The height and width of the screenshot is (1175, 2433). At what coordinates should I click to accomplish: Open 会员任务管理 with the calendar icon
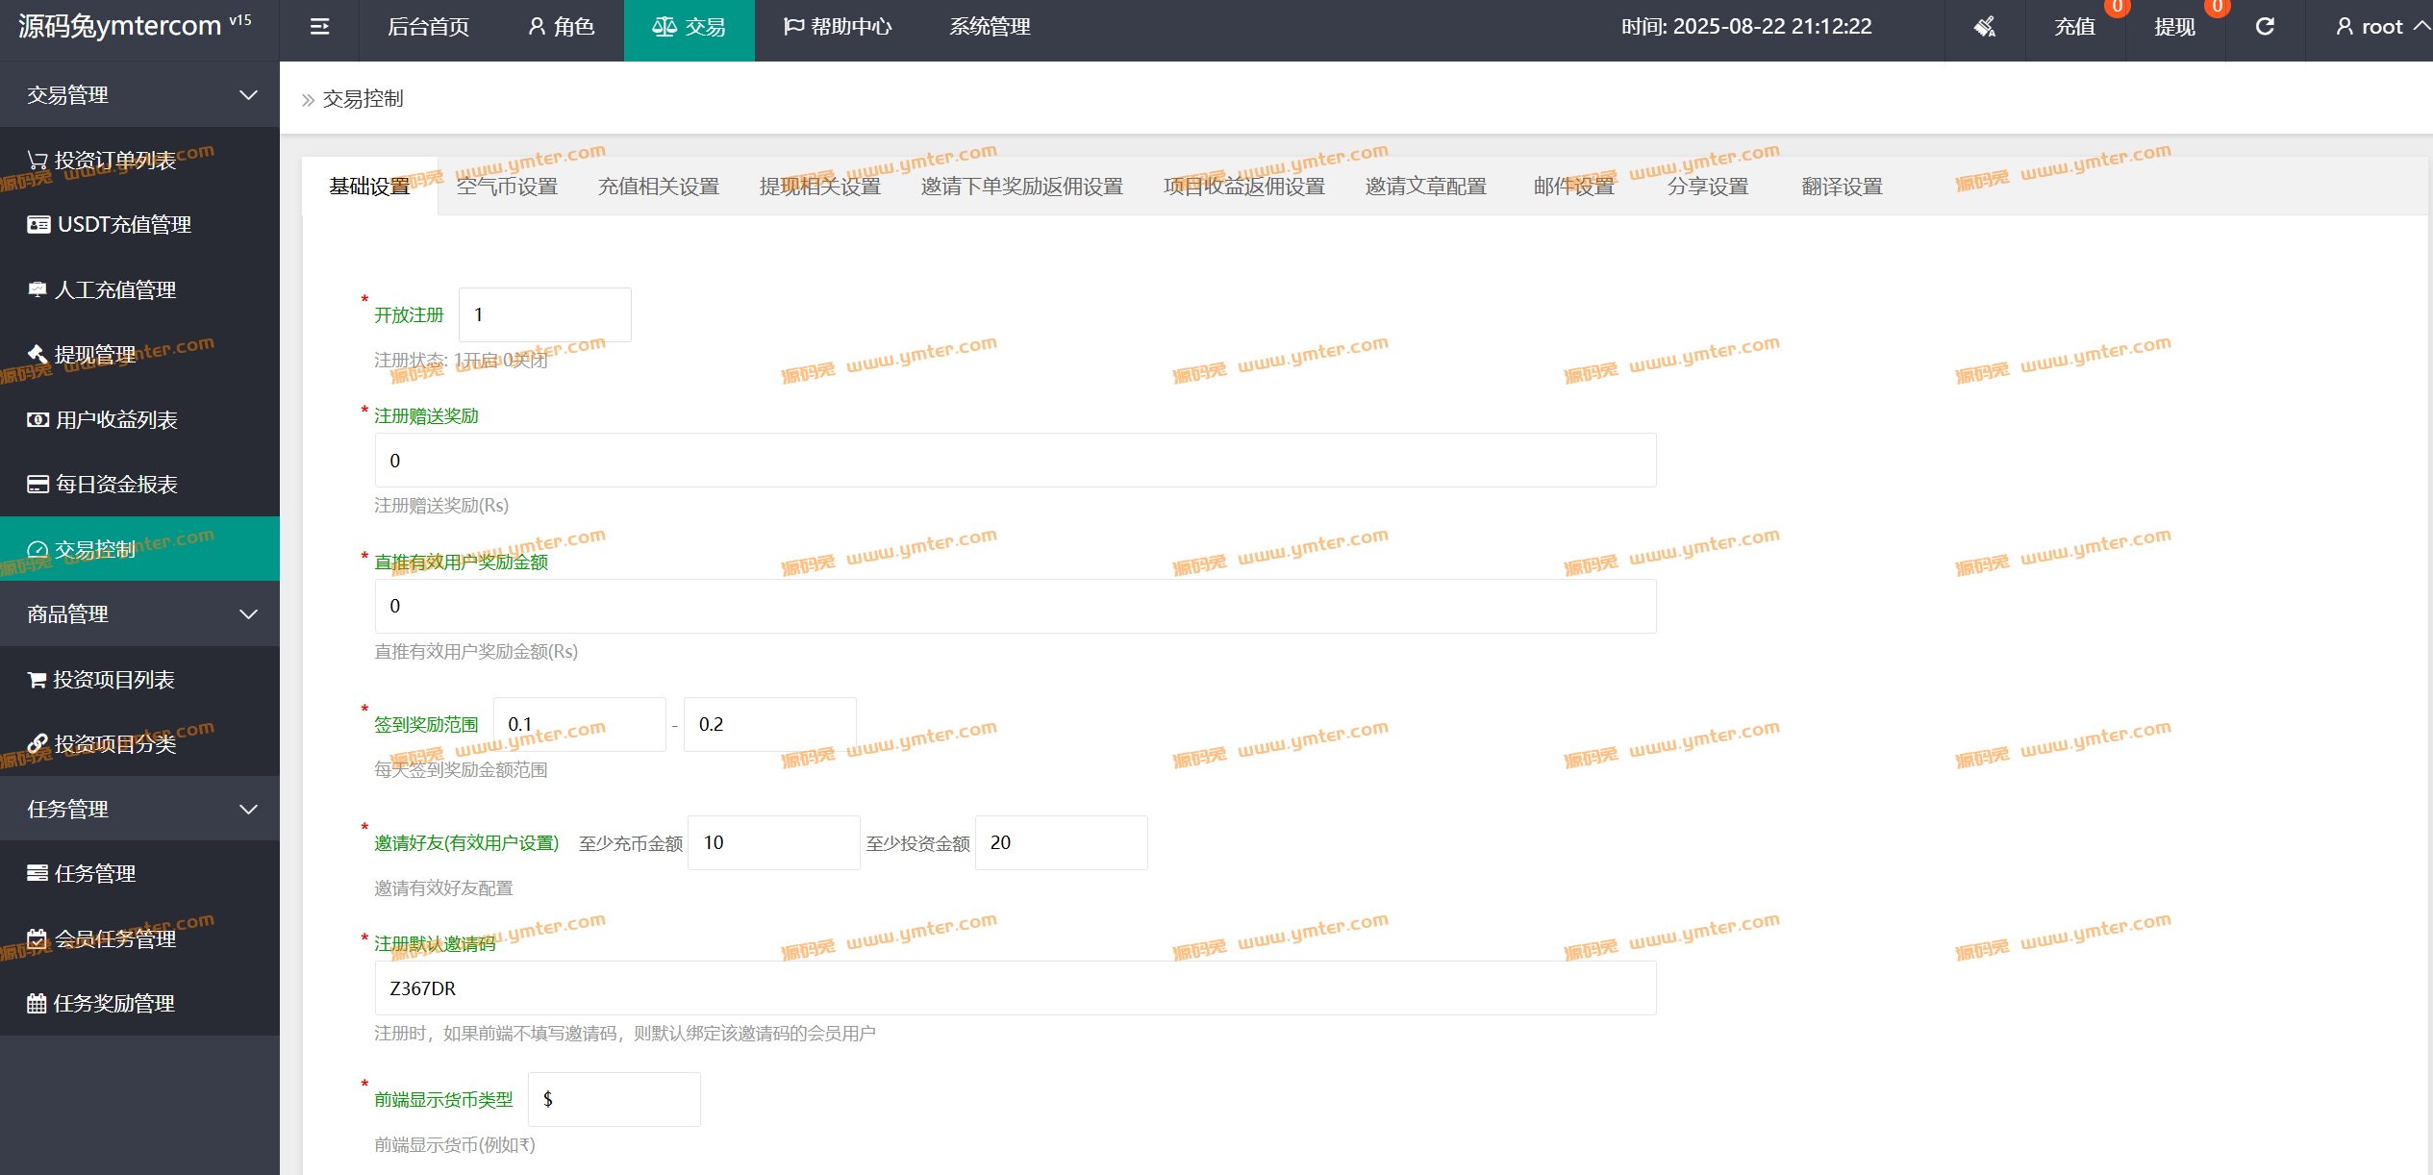pos(115,939)
